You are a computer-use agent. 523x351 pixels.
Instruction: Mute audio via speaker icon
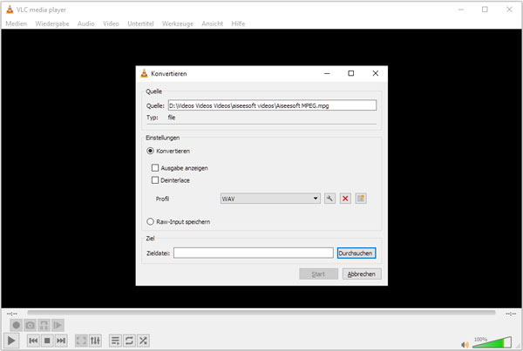(465, 344)
